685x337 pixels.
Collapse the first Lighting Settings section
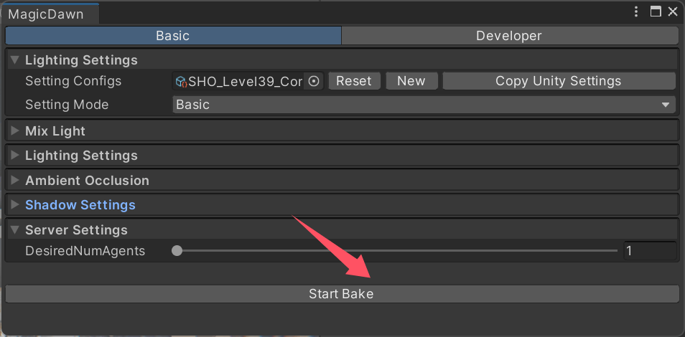click(15, 60)
